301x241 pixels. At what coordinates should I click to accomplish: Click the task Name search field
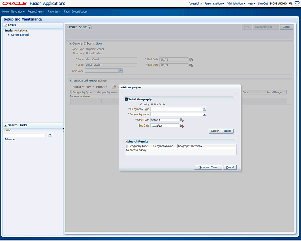pos(25,135)
